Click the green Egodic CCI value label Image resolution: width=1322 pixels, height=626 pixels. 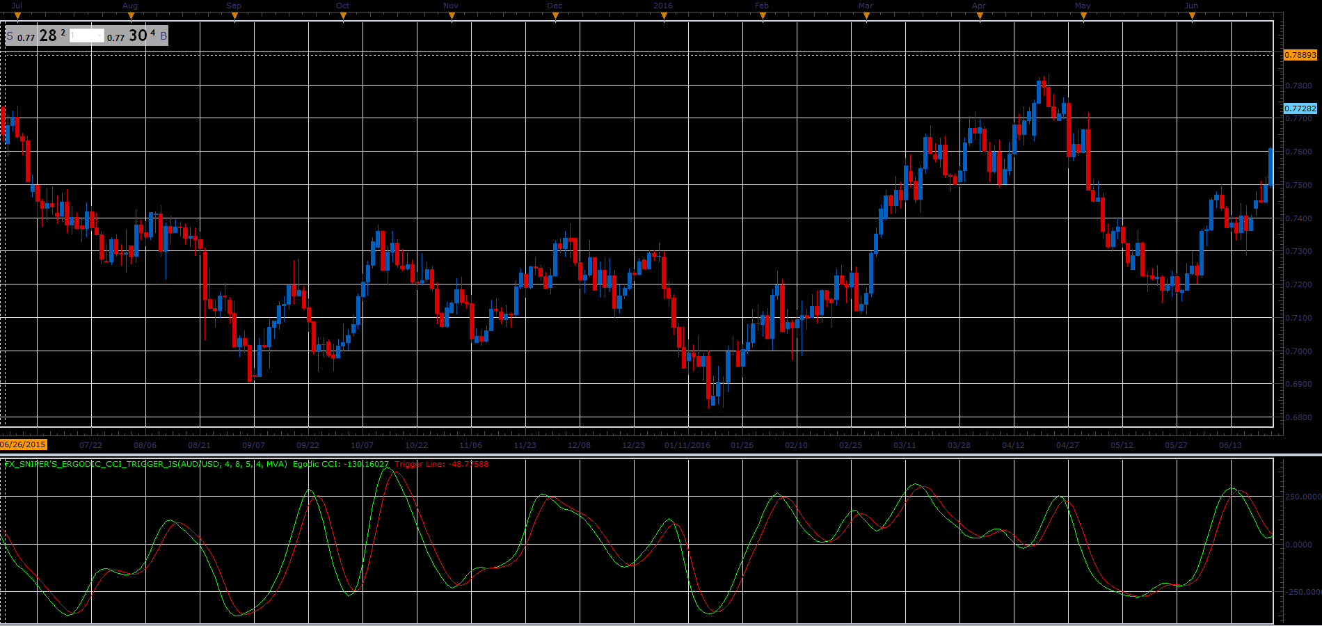tap(341, 464)
